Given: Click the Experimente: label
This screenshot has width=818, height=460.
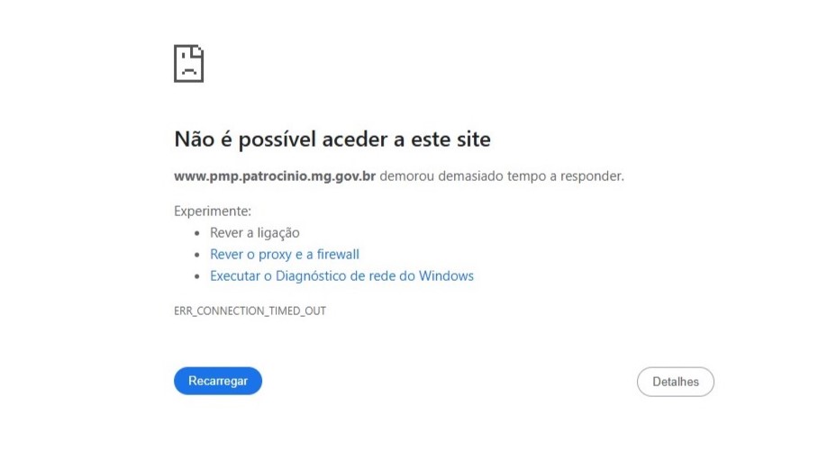Looking at the screenshot, I should pyautogui.click(x=213, y=212).
